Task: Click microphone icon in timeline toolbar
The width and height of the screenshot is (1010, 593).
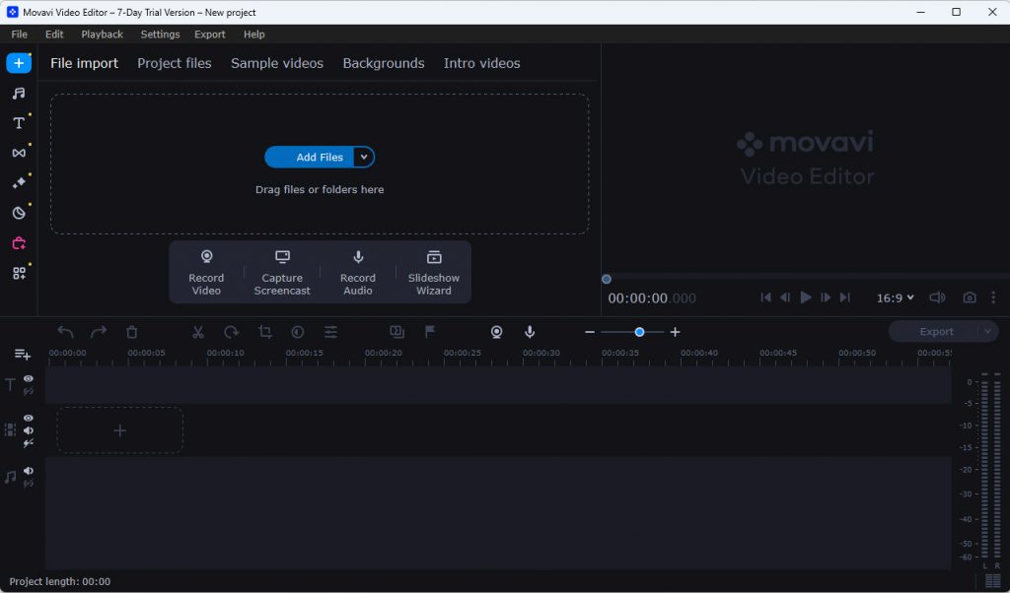Action: point(530,332)
